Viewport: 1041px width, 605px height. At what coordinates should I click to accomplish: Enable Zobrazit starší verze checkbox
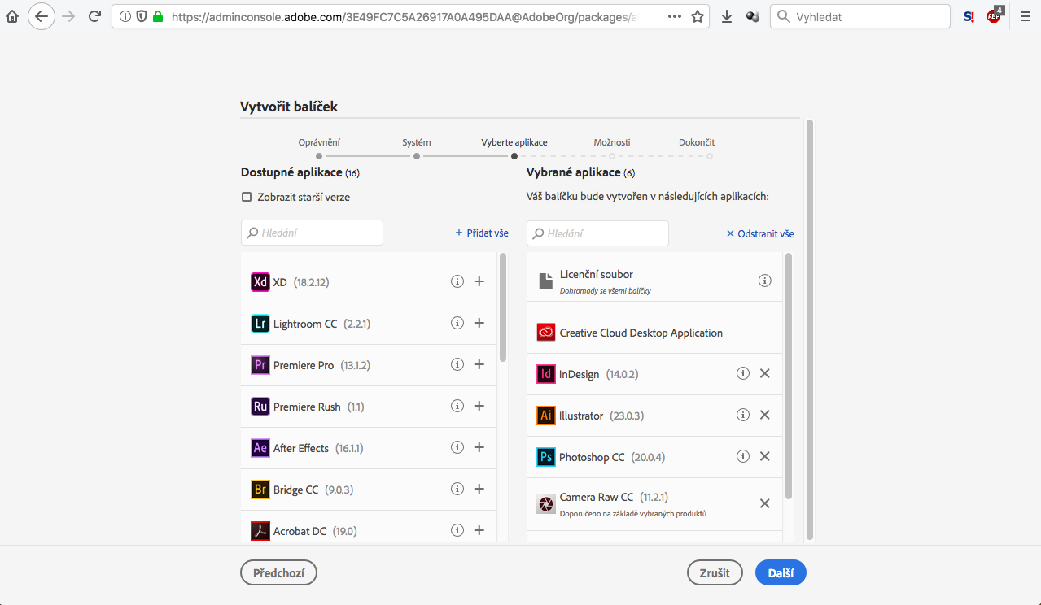(x=247, y=197)
